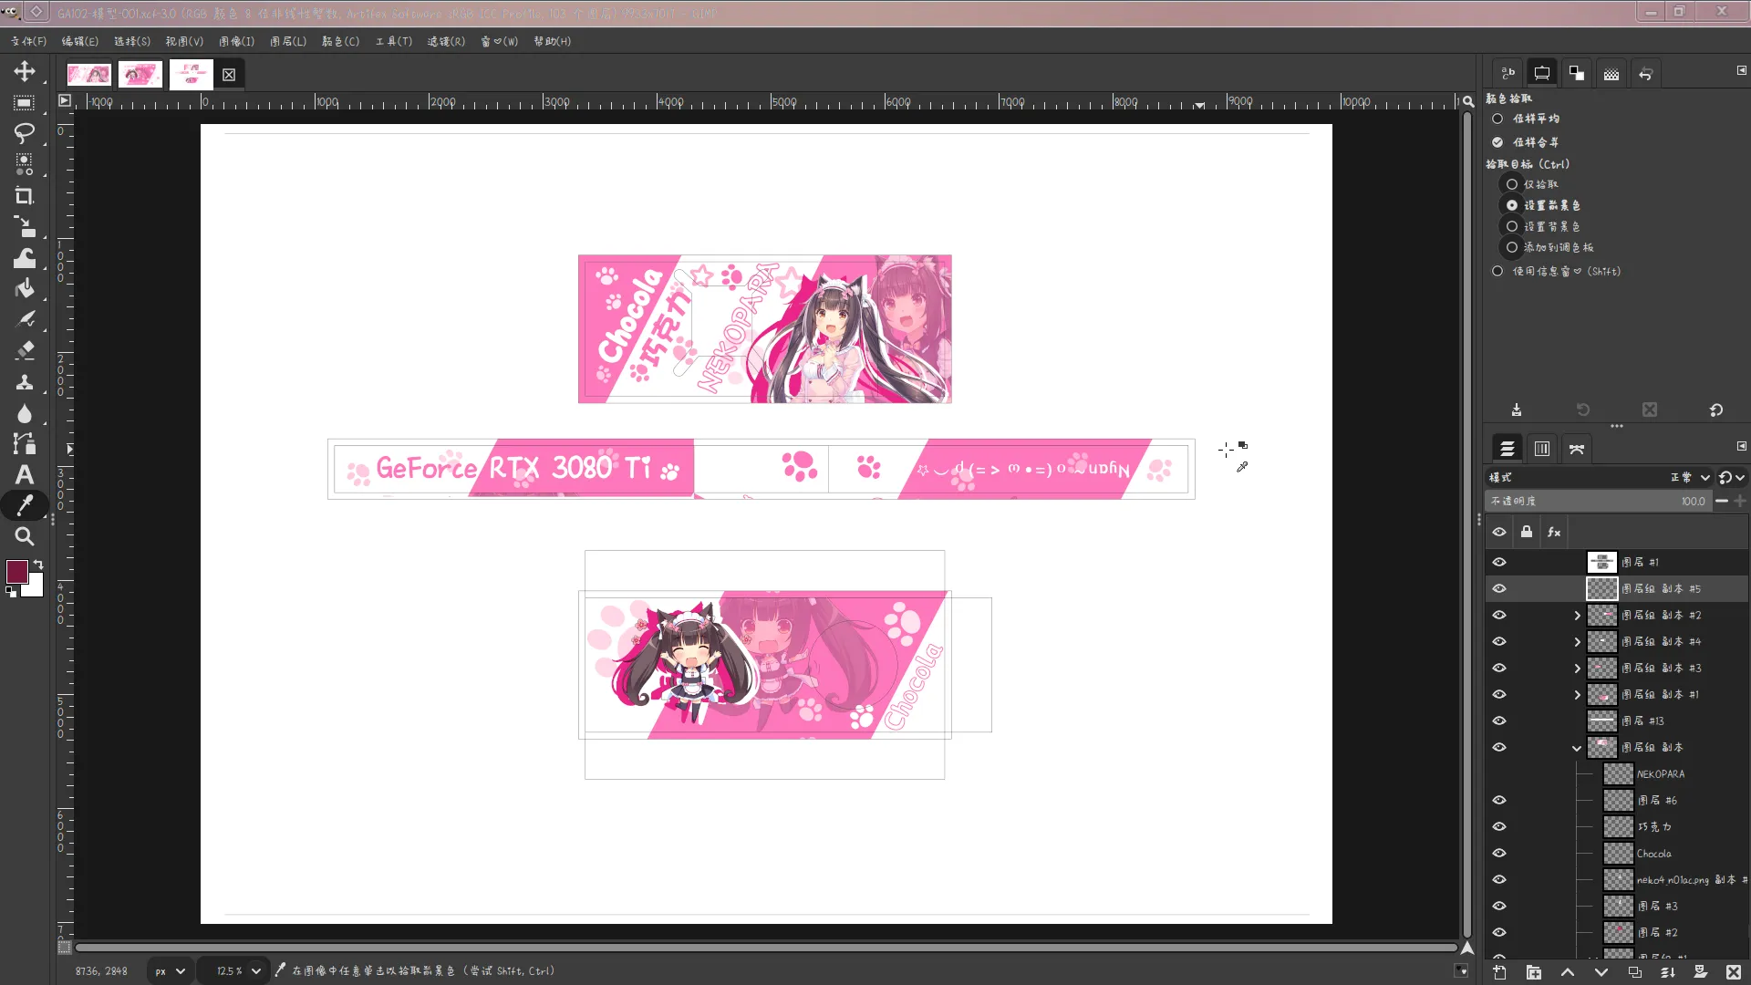Image resolution: width=1751 pixels, height=985 pixels.
Task: Select the Clone stamp tool
Action: click(x=25, y=382)
